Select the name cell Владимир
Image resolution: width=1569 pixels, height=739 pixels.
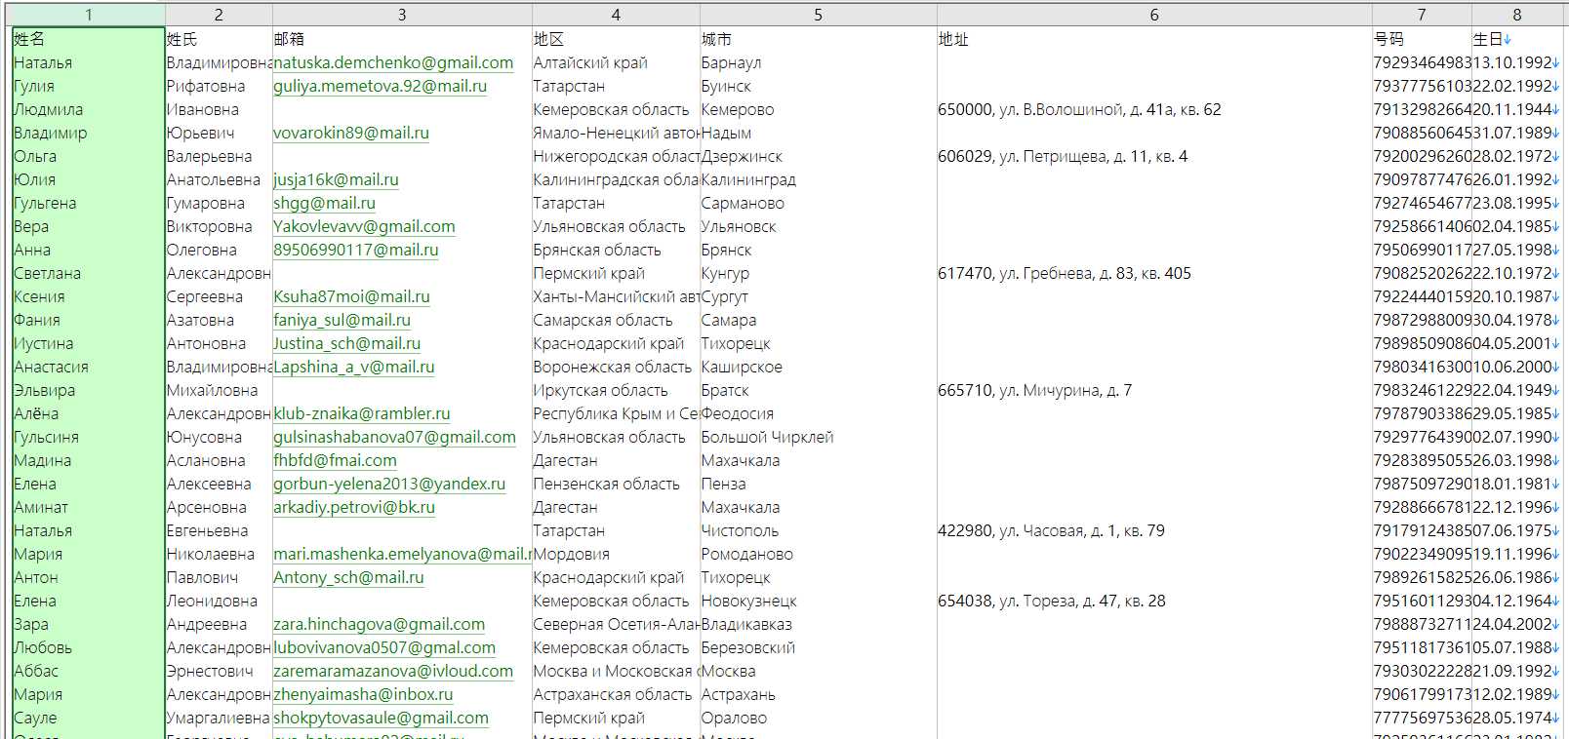[88, 133]
